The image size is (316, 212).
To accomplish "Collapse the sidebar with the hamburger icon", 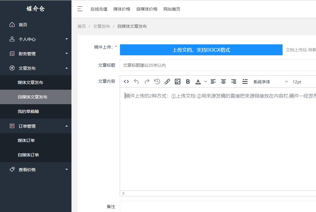I will tap(80, 9).
